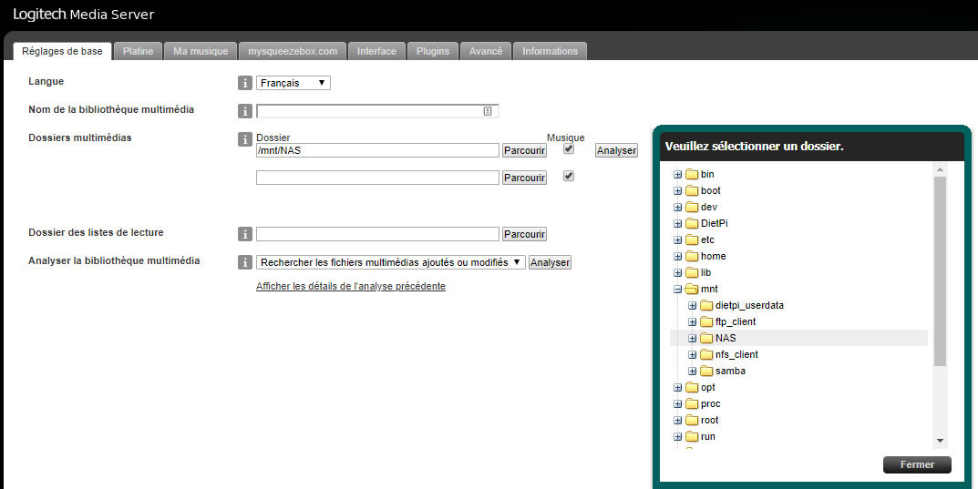Image resolution: width=978 pixels, height=489 pixels.
Task: Untick the Musique checkbox on the empty folder row
Action: [568, 177]
